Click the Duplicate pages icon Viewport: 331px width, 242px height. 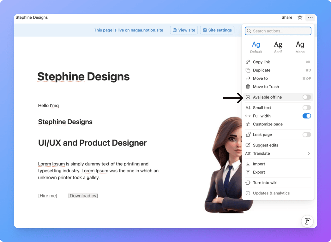248,70
